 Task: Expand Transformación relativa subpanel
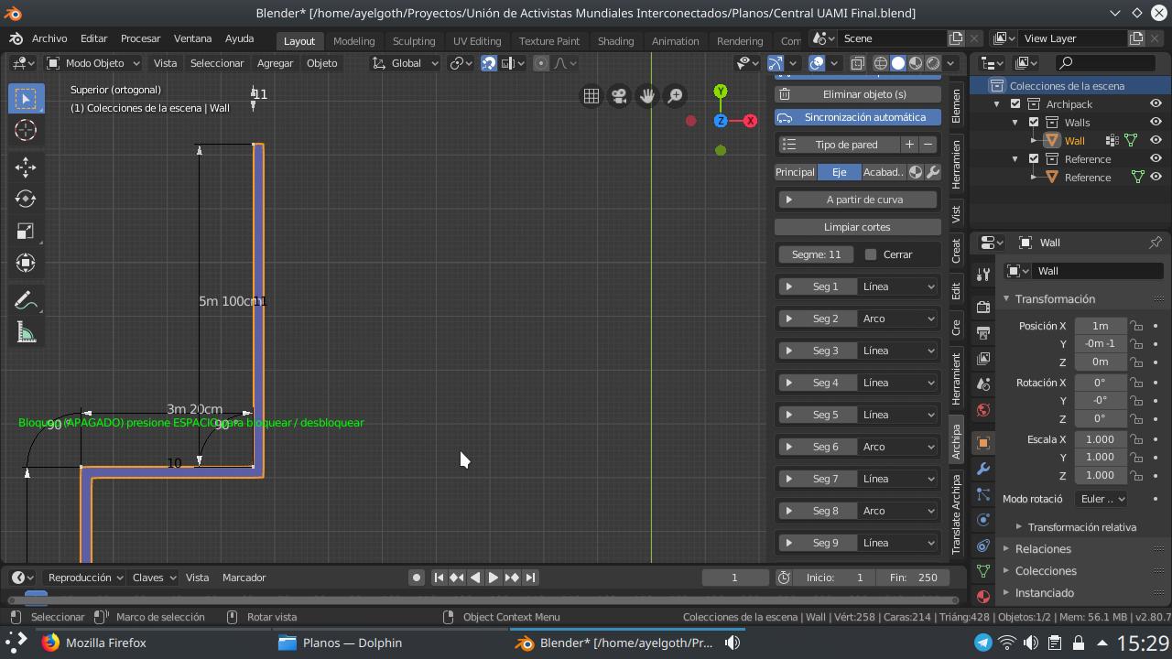(1081, 527)
